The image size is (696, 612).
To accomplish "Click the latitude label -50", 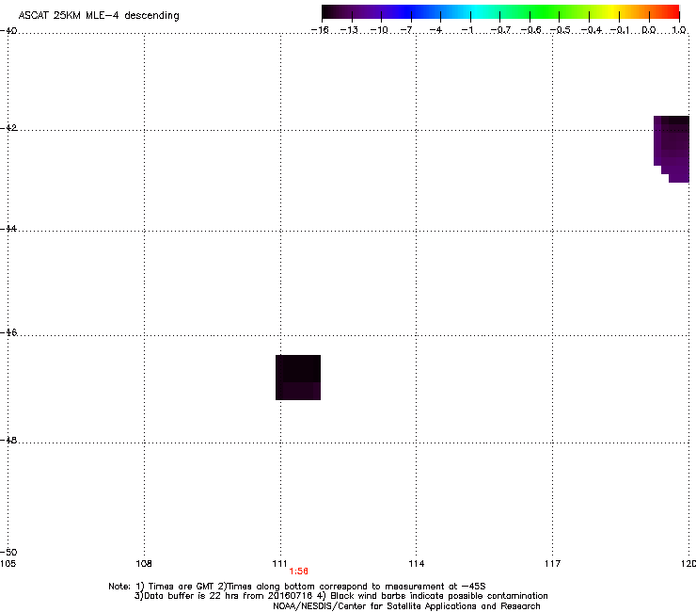I will [x=8, y=552].
